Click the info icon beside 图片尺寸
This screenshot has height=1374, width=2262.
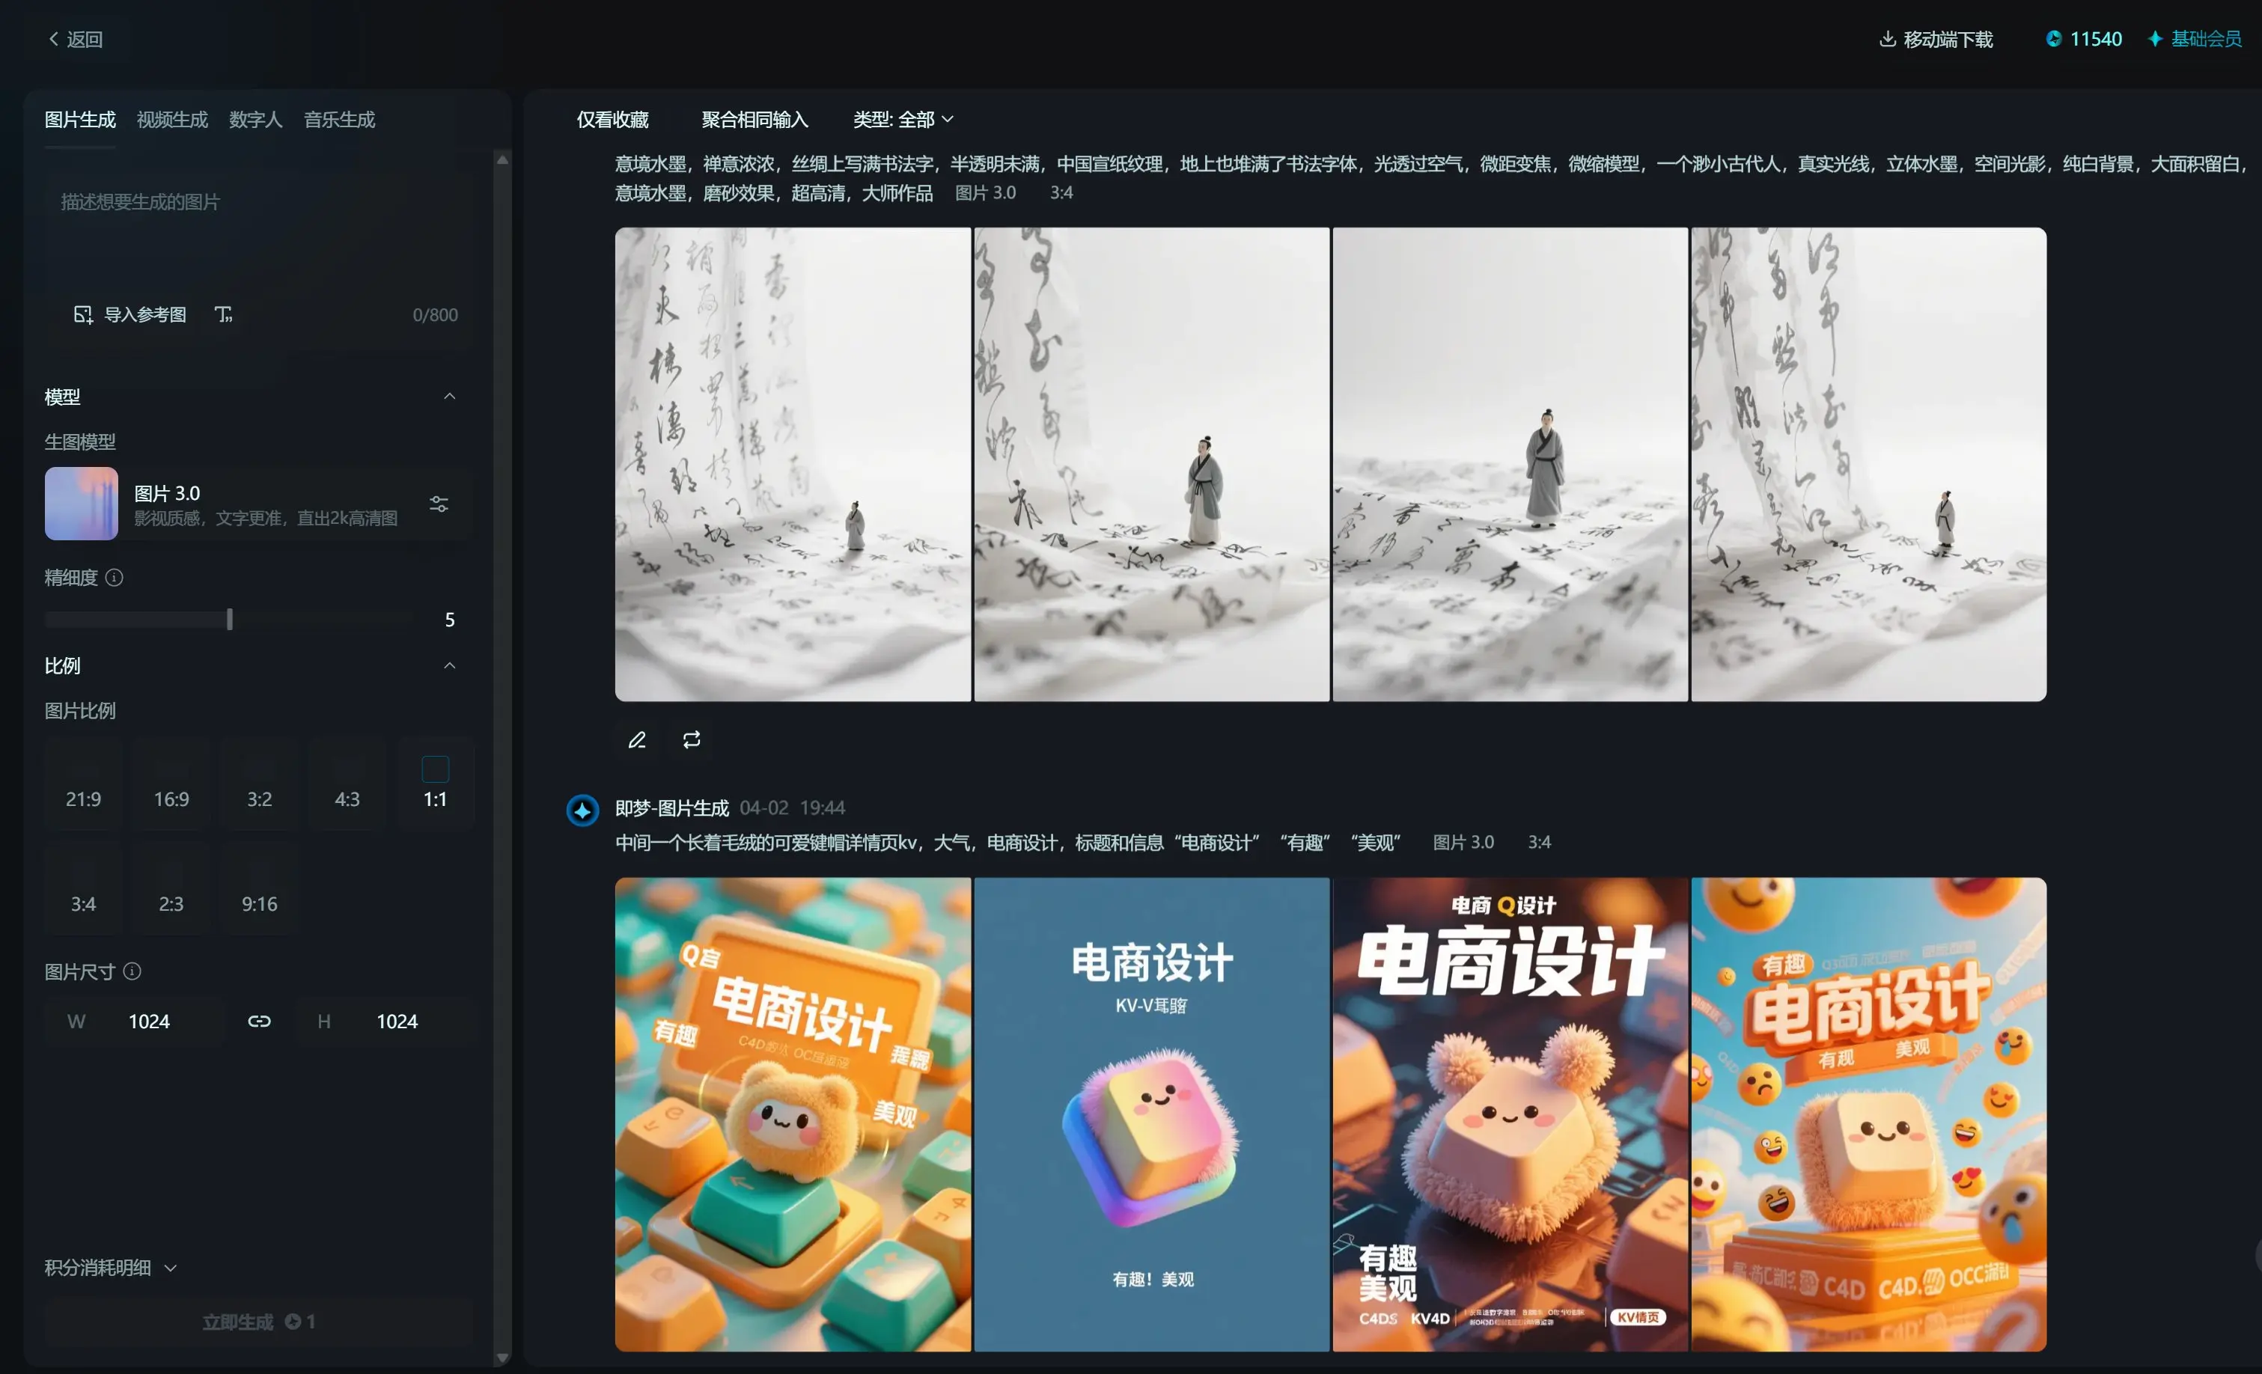click(132, 971)
